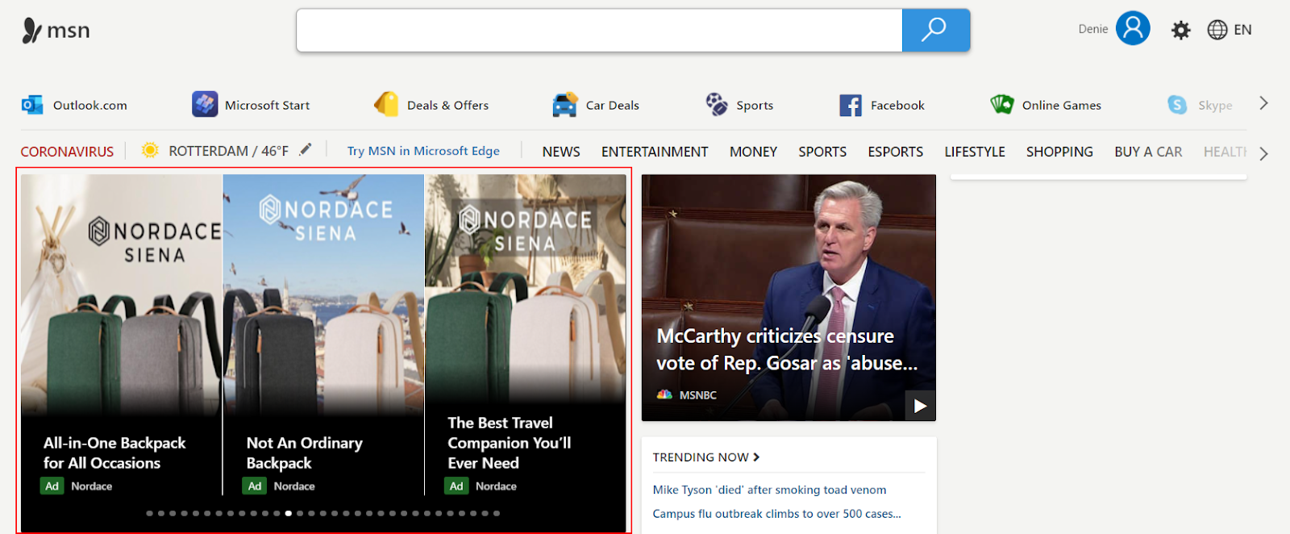Image resolution: width=1290 pixels, height=534 pixels.
Task: Edit weather location pencil icon
Action: 306,150
